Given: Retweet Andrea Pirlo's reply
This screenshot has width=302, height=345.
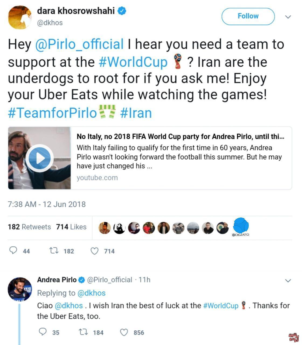Looking at the screenshot, I should 83,332.
